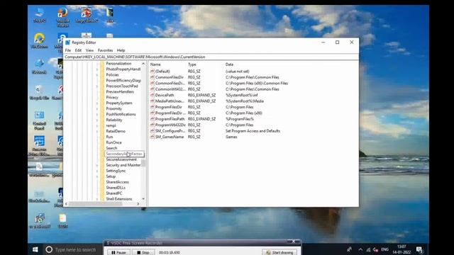Open the Favorites menu
454x255 pixels.
[105, 50]
